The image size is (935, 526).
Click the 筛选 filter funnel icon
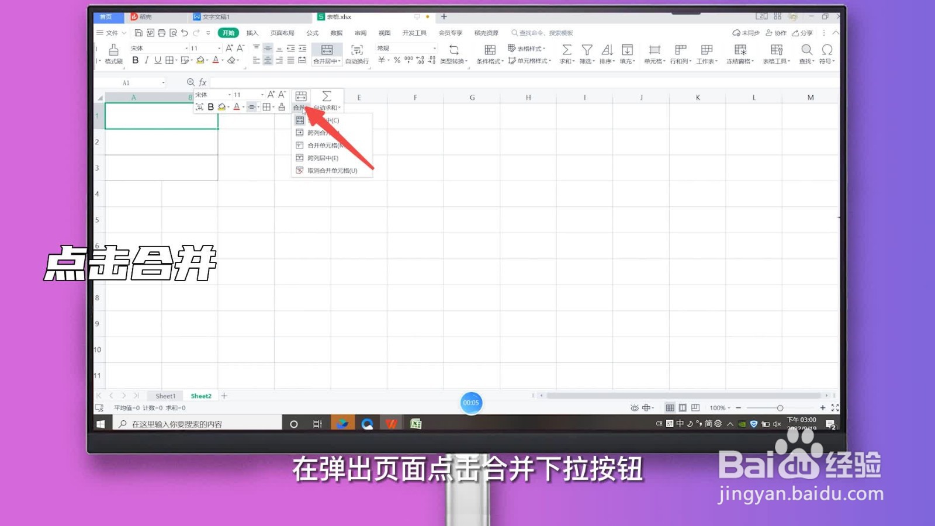pos(587,50)
